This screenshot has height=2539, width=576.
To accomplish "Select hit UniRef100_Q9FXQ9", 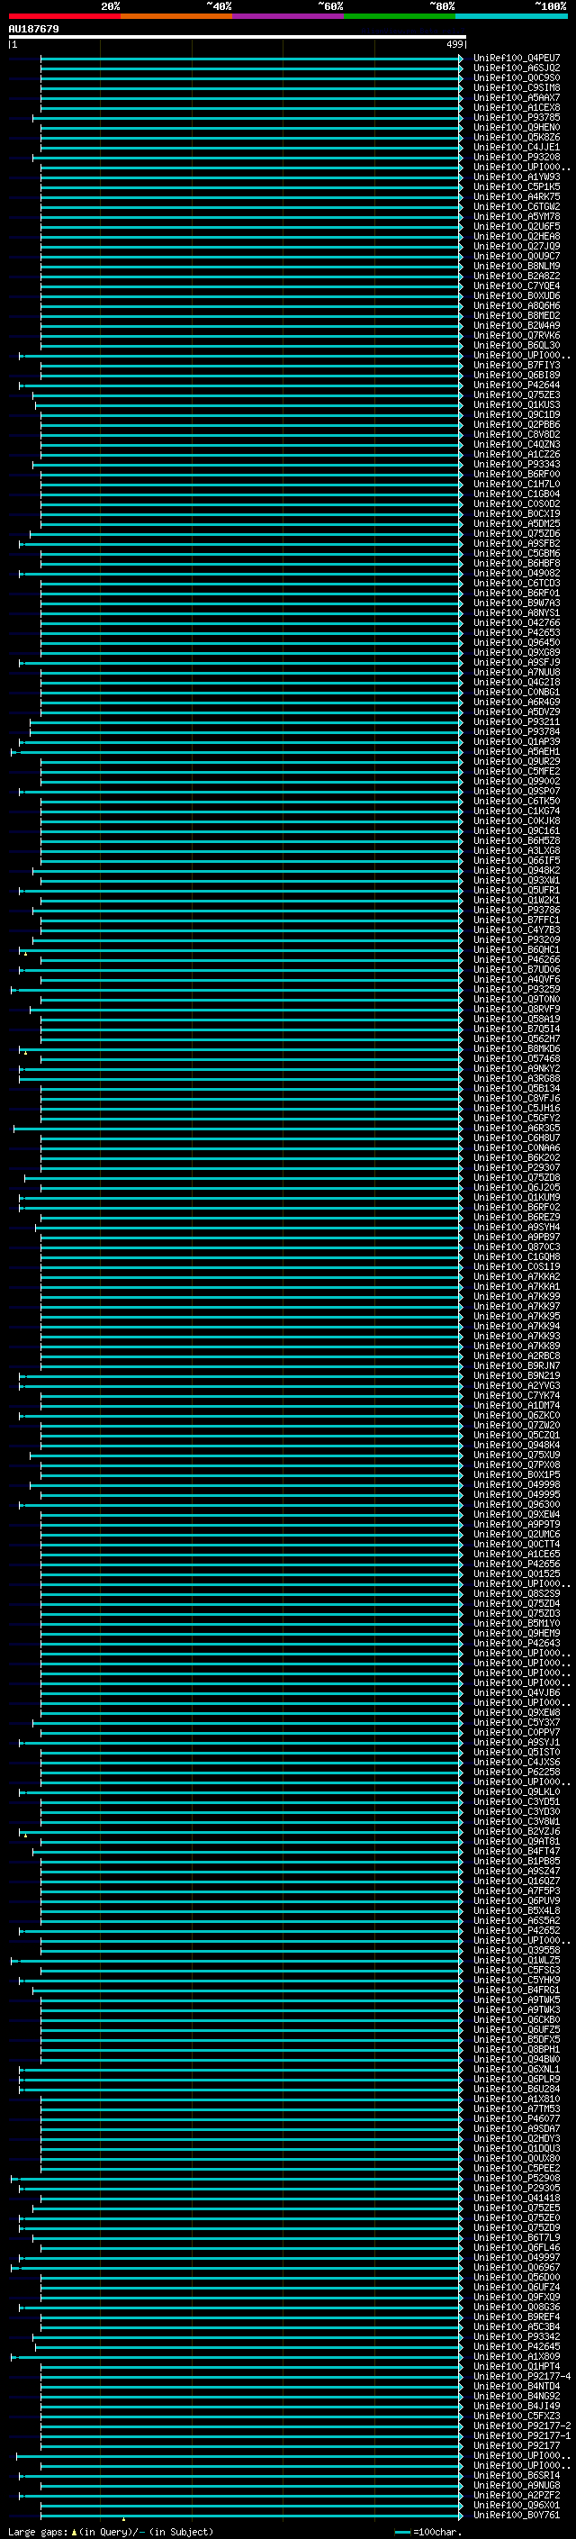I will (x=516, y=2297).
